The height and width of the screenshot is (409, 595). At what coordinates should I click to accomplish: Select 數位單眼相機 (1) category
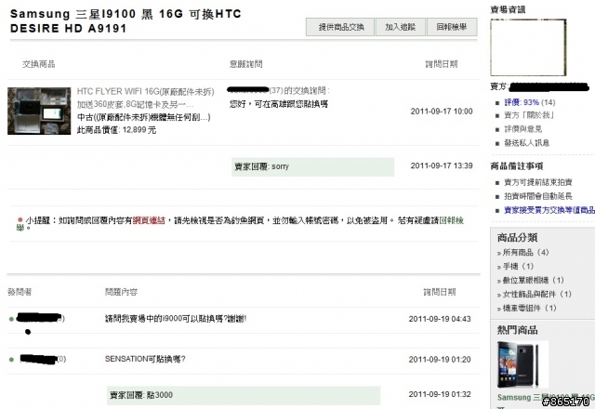point(533,281)
